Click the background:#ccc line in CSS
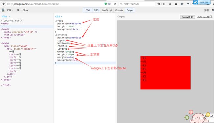 pos(68,29)
